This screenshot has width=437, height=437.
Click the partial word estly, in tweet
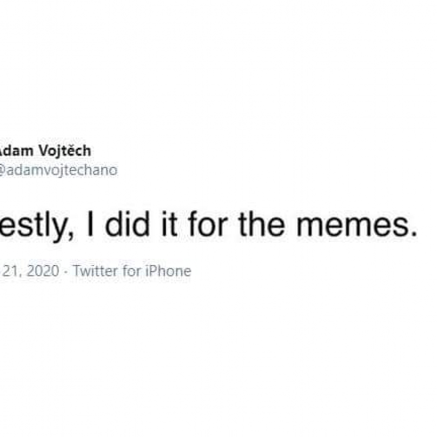click(37, 226)
